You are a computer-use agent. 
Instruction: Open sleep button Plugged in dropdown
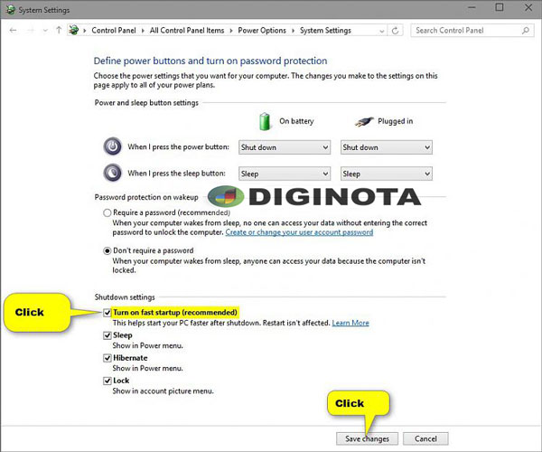386,174
